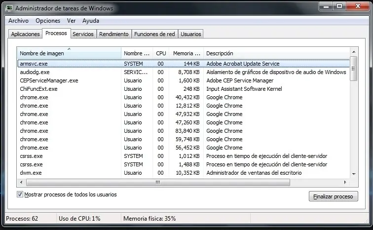The image size is (373, 230).
Task: Select the CEPServiceManager.exe process
Action: tap(184, 80)
